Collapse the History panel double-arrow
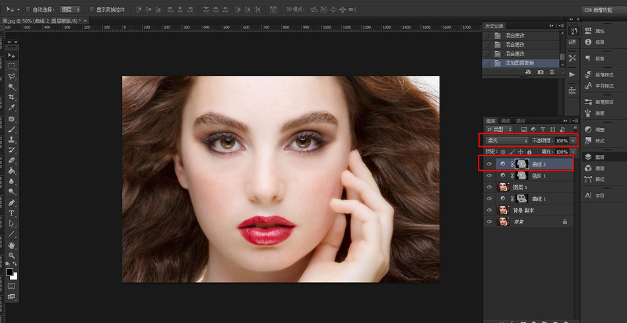 [552, 26]
